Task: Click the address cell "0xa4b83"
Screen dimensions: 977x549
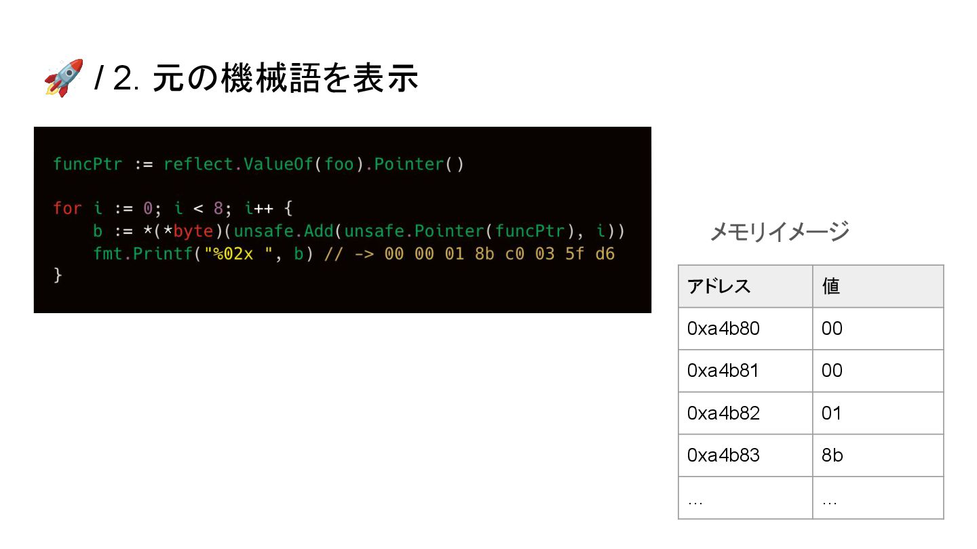Action: (x=746, y=455)
